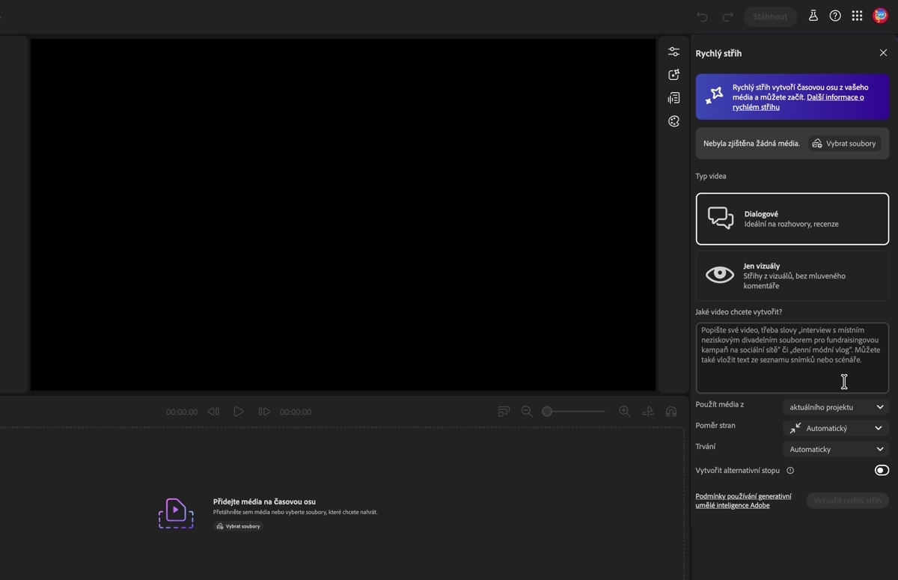Open Podmínky používání generativní umělé inteligence link

(x=743, y=501)
